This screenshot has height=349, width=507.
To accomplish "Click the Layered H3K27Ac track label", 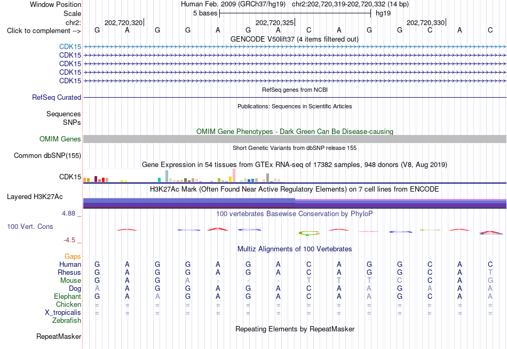I will coord(35,197).
